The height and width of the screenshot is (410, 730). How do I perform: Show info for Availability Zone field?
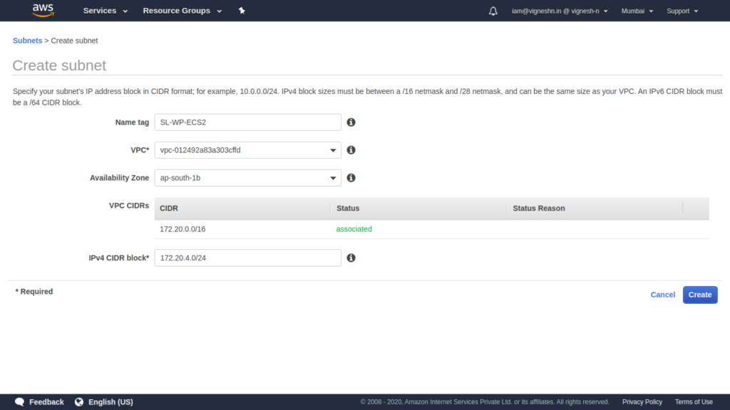(351, 178)
